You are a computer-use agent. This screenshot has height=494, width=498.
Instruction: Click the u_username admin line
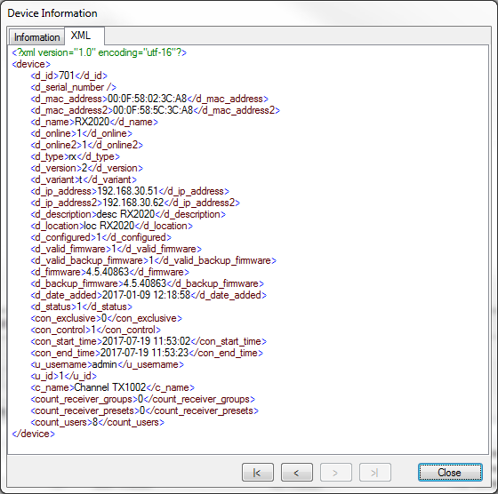point(107,364)
